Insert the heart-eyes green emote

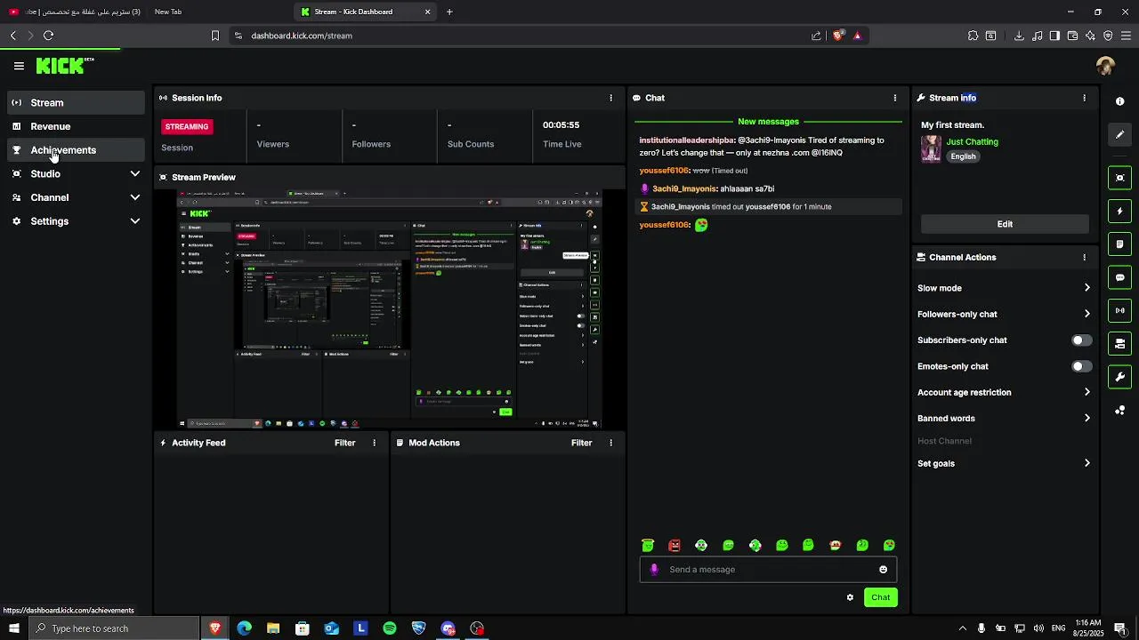[889, 546]
